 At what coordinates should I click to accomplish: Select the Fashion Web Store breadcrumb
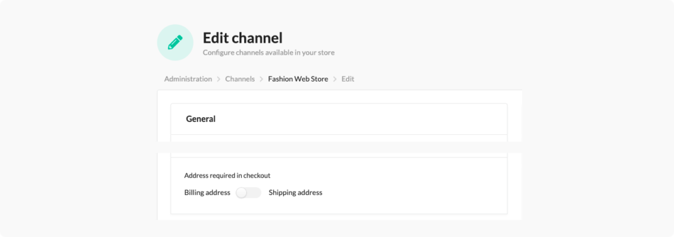click(298, 79)
